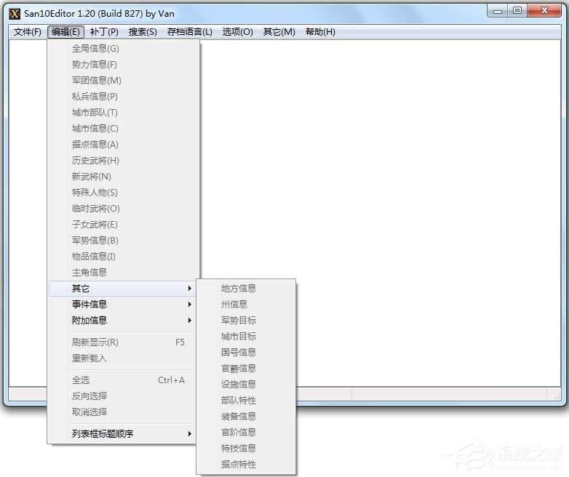Open the 存档语言(L) menu
The image size is (569, 477).
[x=190, y=32]
